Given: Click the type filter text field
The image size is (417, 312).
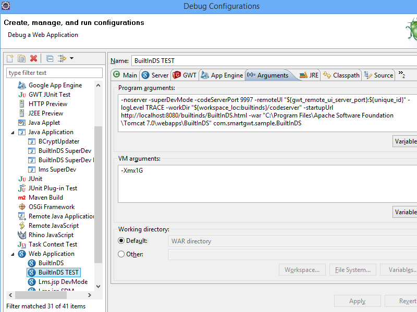Looking at the screenshot, I should click(54, 73).
